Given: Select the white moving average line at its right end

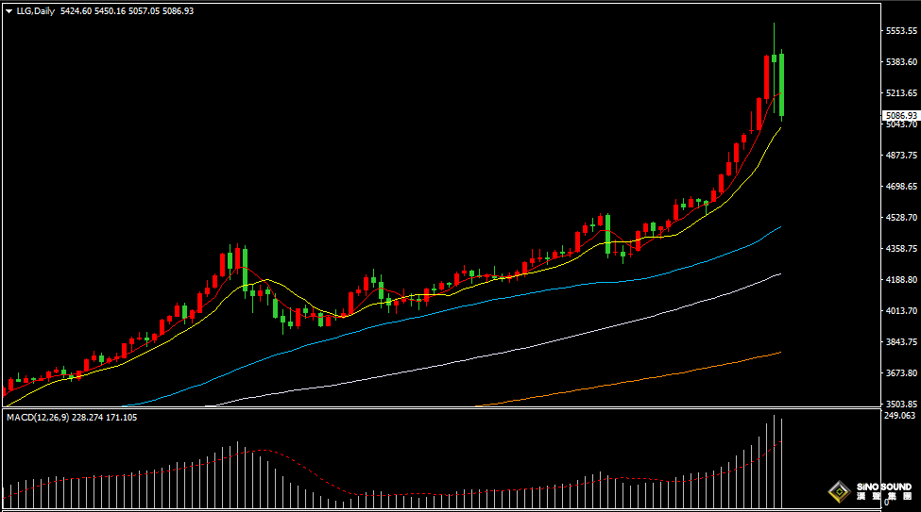Looking at the screenshot, I should pos(776,274).
